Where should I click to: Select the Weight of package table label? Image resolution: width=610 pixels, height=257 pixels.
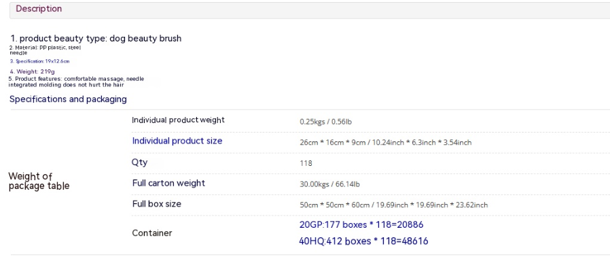point(39,181)
